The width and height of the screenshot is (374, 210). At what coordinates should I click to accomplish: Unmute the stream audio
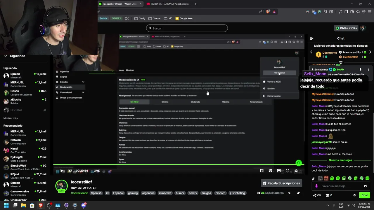click(70, 171)
